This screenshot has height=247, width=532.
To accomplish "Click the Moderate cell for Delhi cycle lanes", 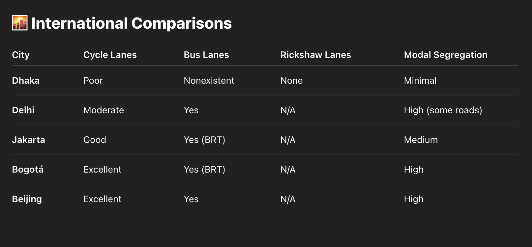I will pos(104,110).
